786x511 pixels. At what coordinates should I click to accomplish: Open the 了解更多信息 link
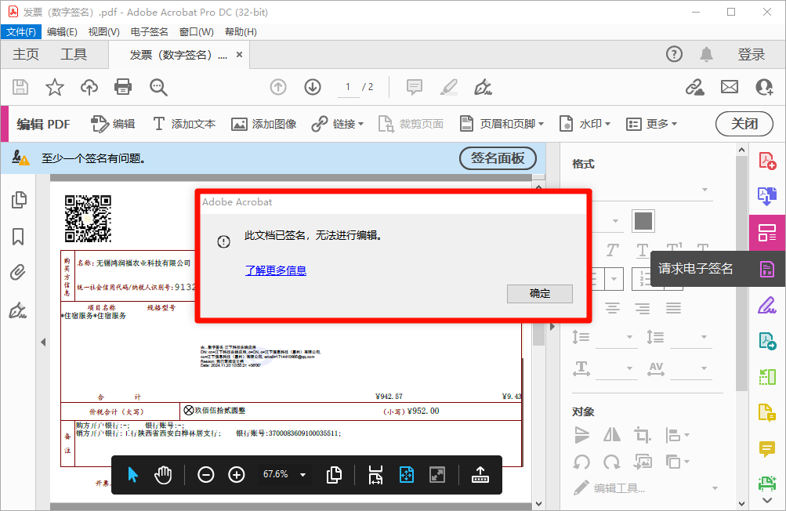point(276,271)
